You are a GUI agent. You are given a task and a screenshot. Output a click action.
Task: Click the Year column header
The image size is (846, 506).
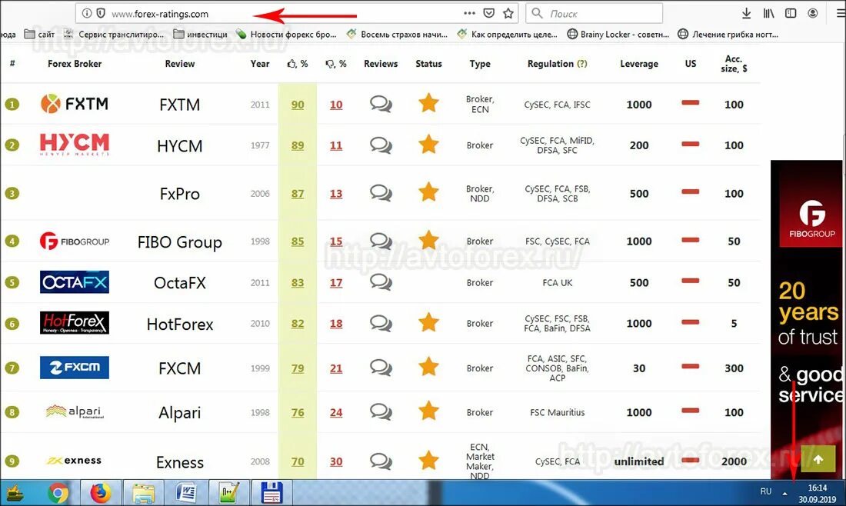click(259, 64)
